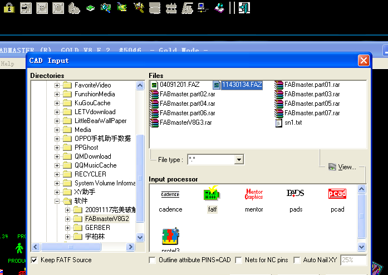Select the LETVdownload folder
The width and height of the screenshot is (388, 275).
95,112
